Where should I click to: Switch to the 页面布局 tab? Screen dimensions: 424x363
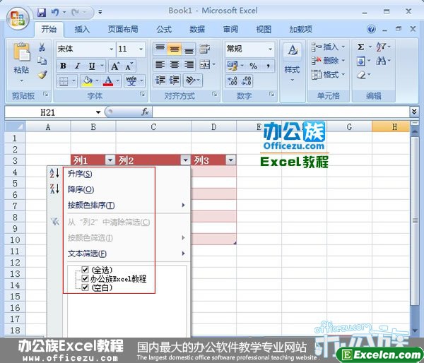pos(123,29)
